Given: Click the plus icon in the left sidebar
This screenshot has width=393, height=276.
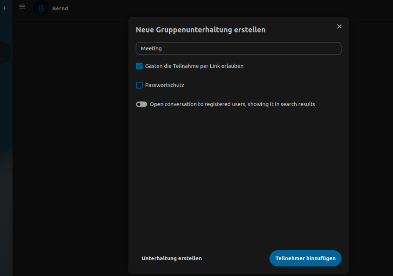Looking at the screenshot, I should pyautogui.click(x=4, y=8).
